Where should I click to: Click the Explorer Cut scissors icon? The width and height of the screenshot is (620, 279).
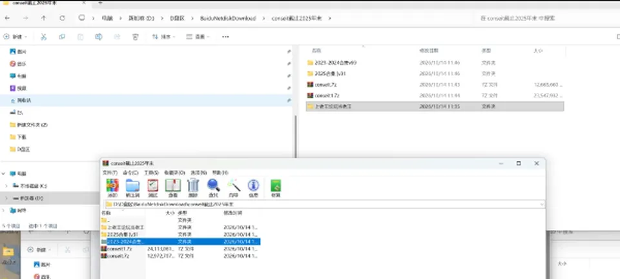(43, 37)
